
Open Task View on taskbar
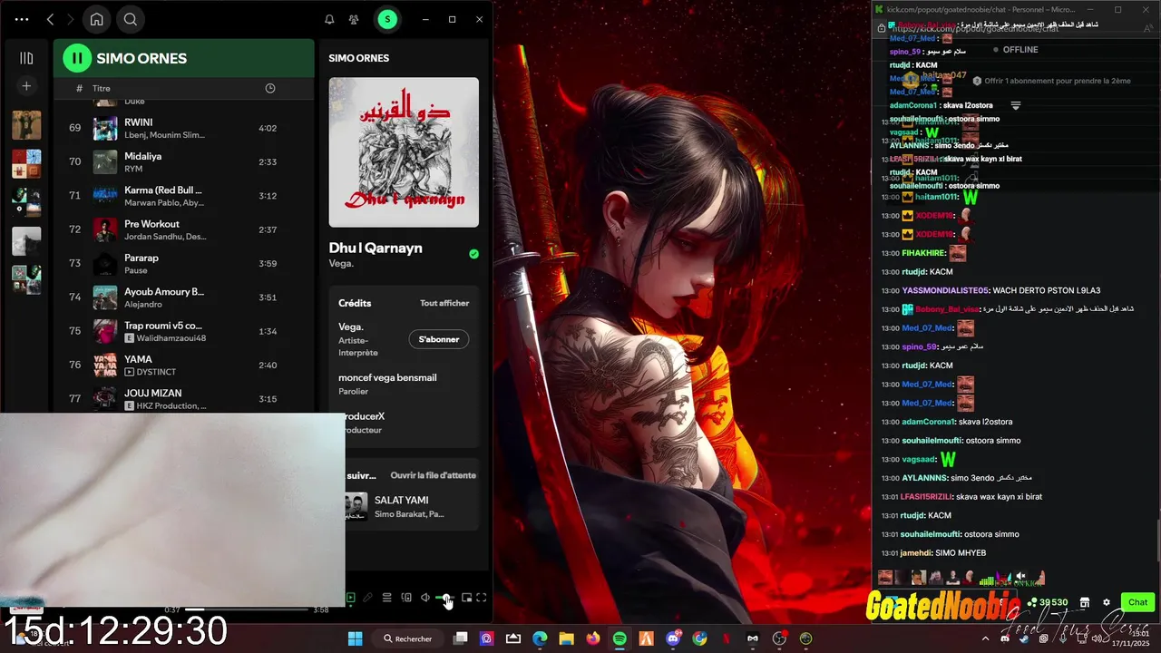click(x=460, y=638)
